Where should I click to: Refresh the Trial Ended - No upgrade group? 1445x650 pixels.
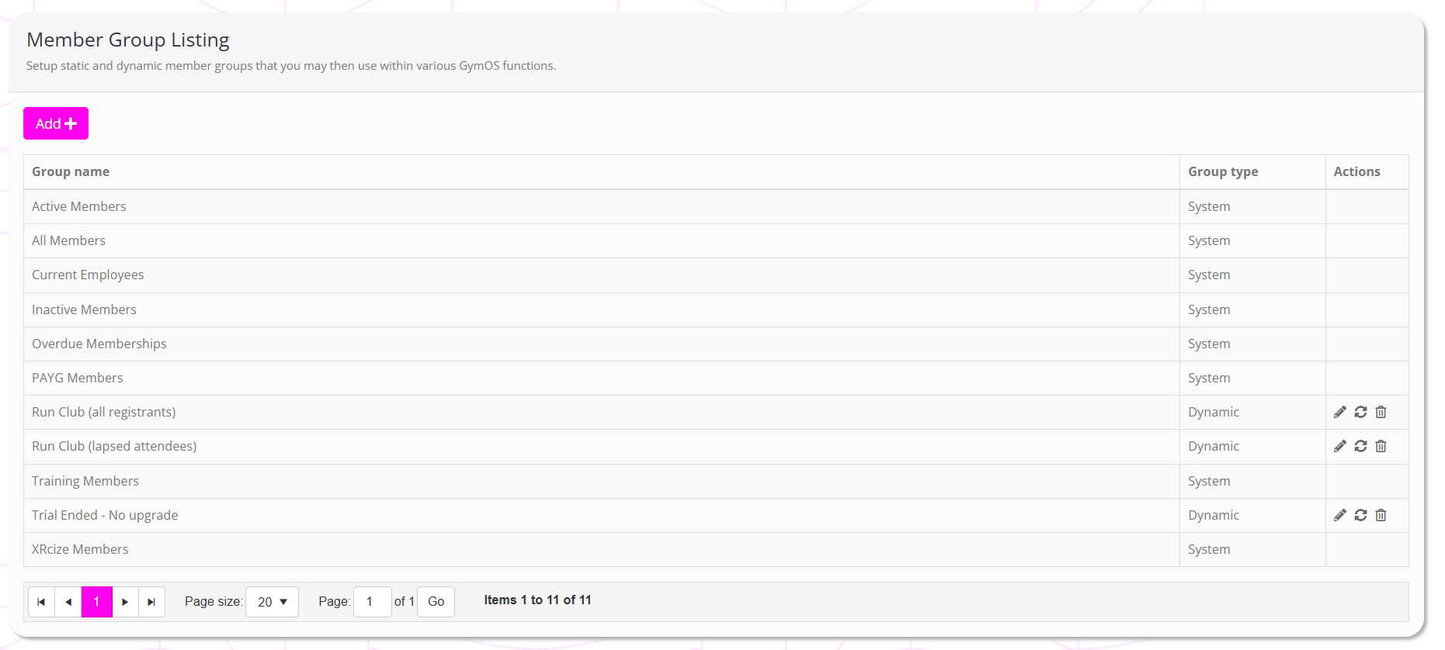pyautogui.click(x=1360, y=515)
